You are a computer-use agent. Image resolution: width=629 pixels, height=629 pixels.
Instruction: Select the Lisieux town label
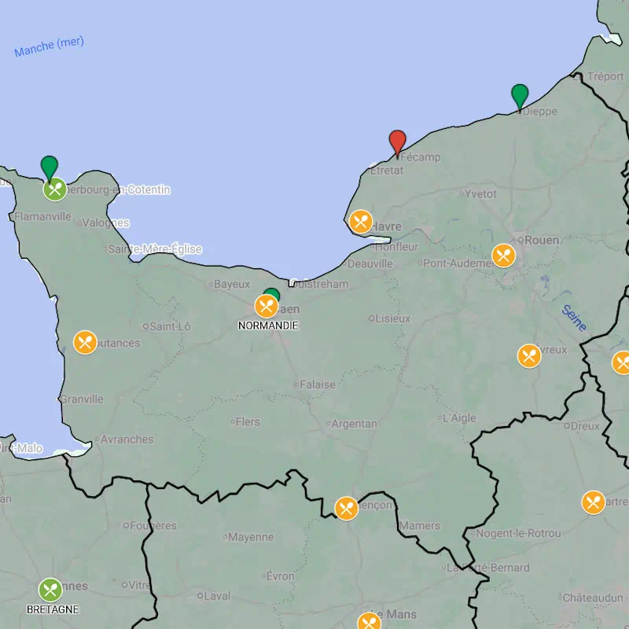pyautogui.click(x=393, y=318)
